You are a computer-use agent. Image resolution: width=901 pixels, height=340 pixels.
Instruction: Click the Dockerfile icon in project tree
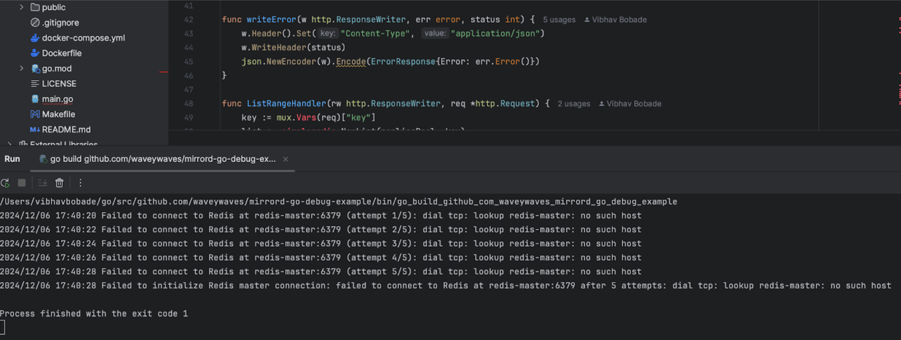coord(35,53)
